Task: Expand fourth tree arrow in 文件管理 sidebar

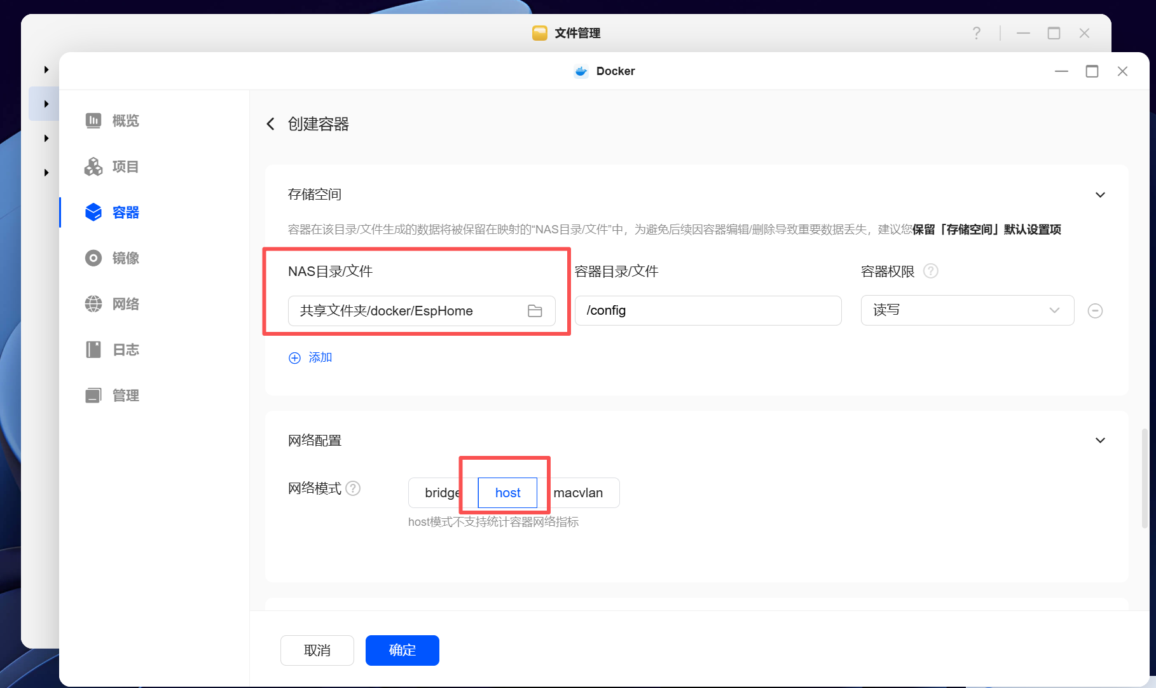Action: (x=46, y=172)
